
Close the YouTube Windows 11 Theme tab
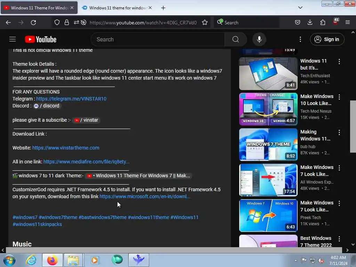click(72, 8)
